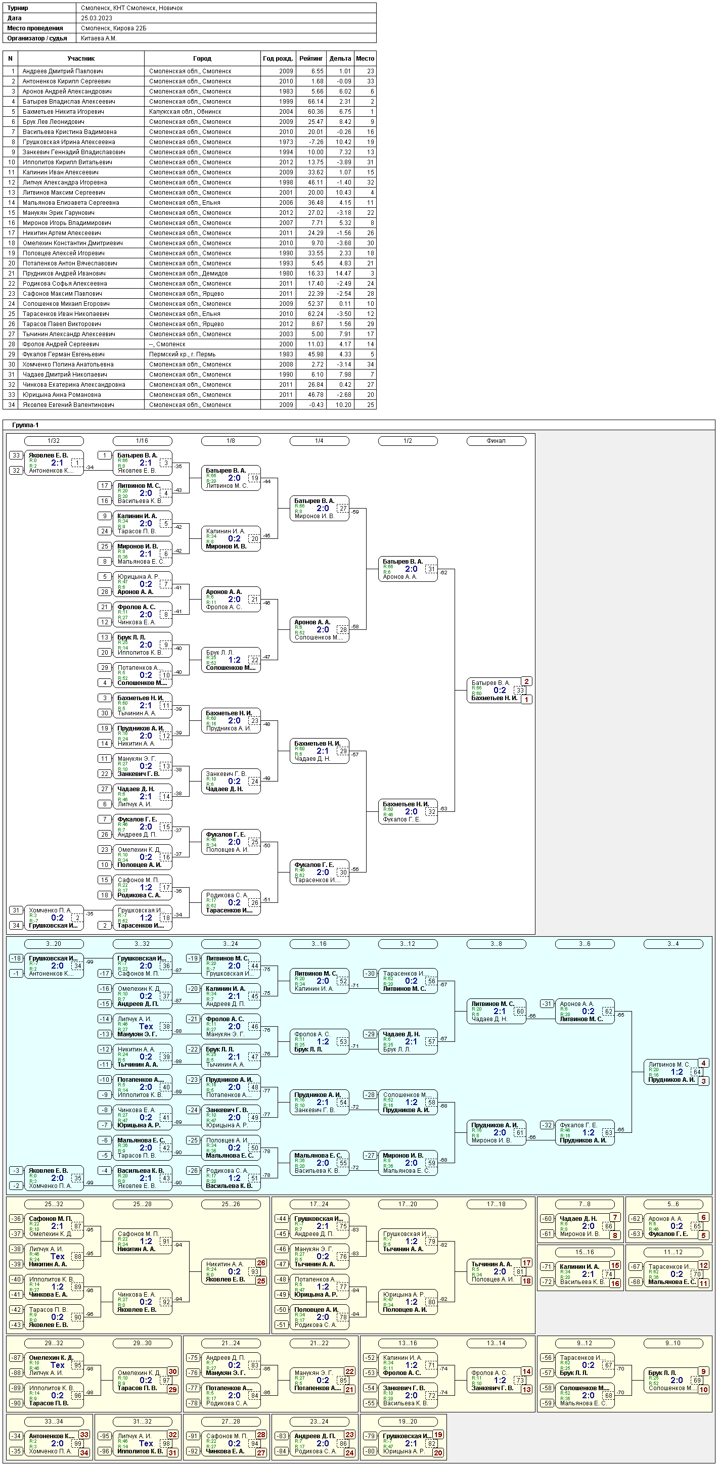Select the "Финал" round label
Image resolution: width=718 pixels, height=1466 pixels.
pyautogui.click(x=496, y=441)
